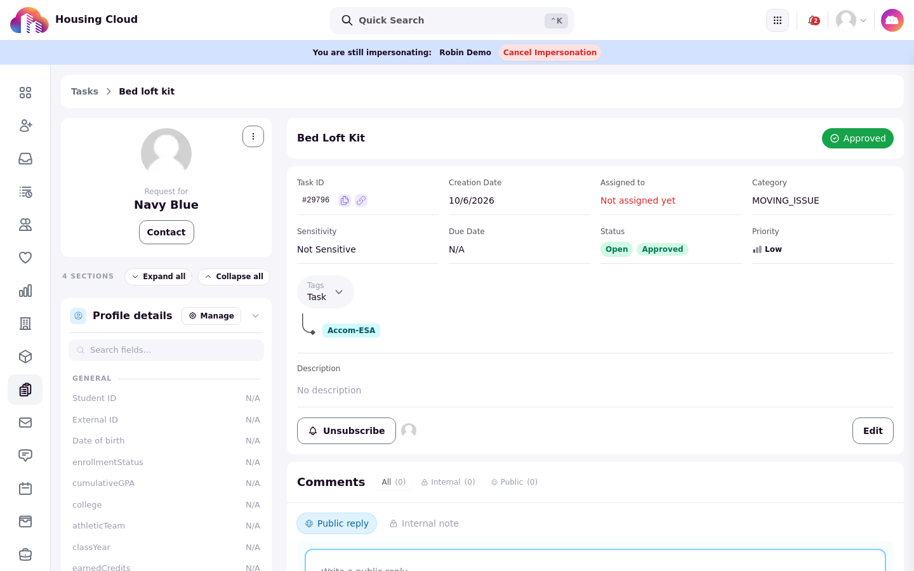This screenshot has height=571, width=914.
Task: Open the chat message sidebar icon
Action: 25,456
